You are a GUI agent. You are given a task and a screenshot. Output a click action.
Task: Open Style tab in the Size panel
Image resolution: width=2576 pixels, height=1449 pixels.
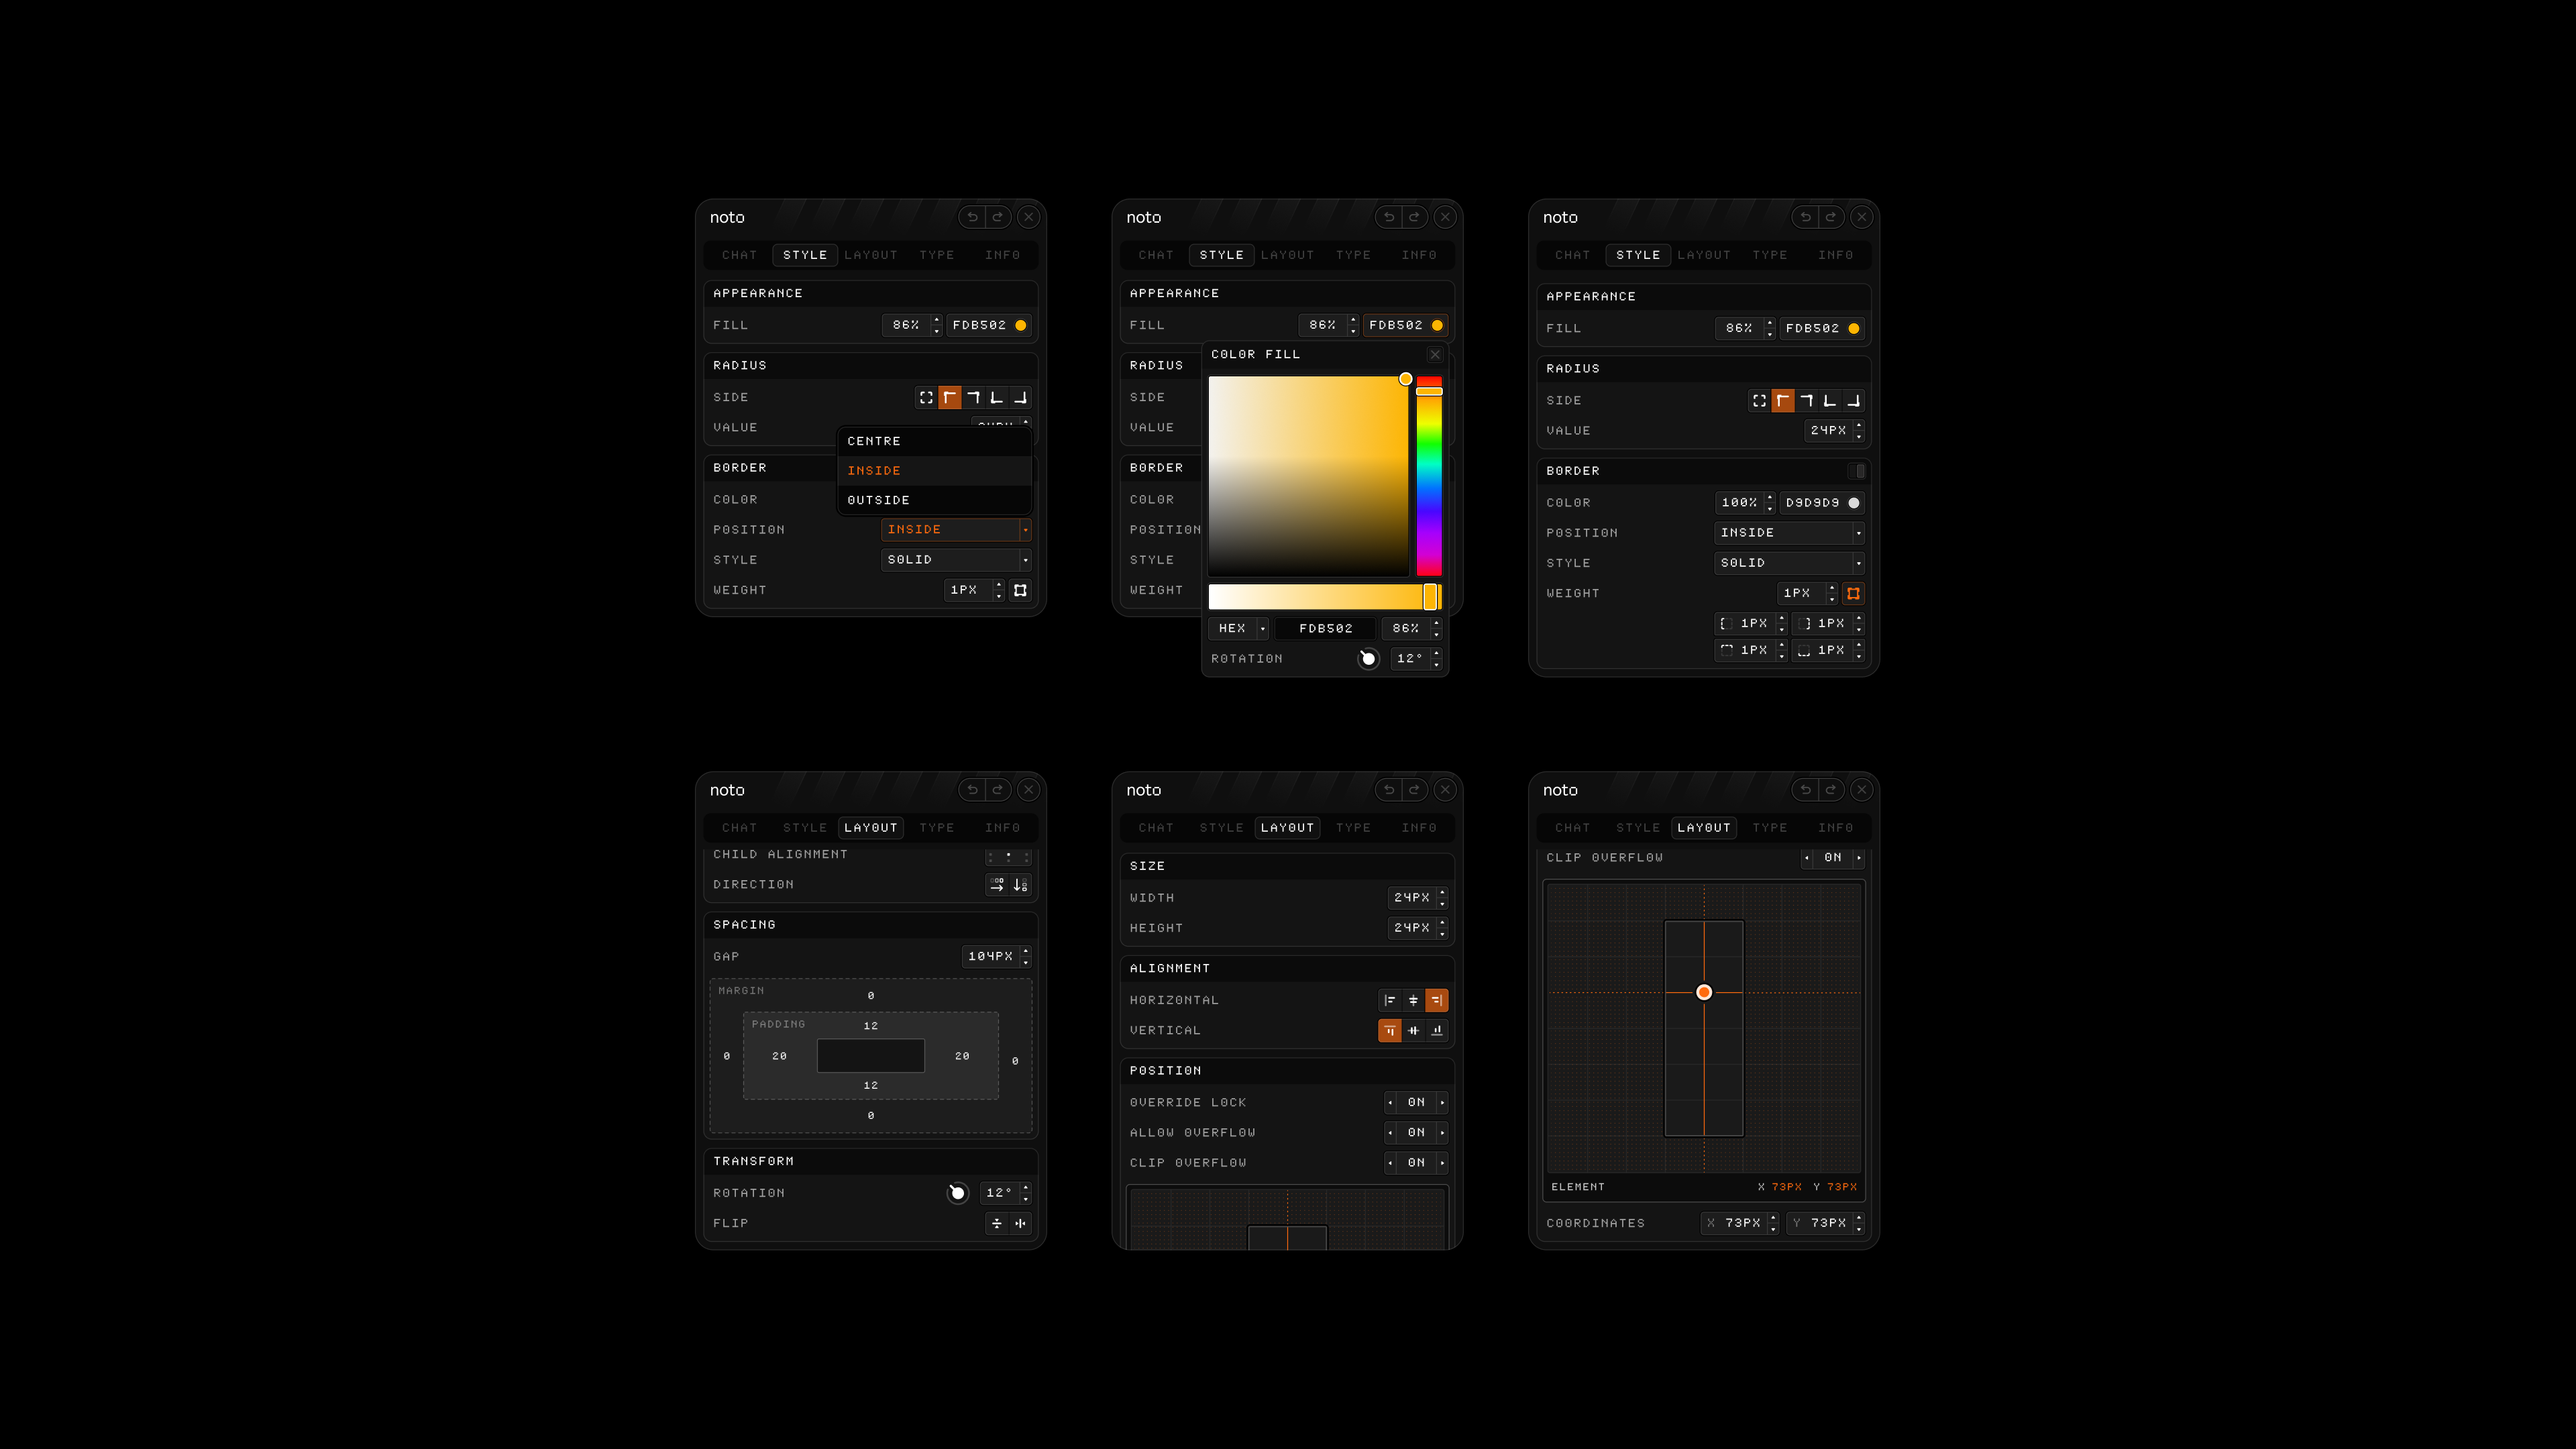click(x=1222, y=828)
